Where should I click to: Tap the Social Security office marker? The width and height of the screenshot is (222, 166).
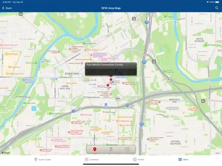coord(95,80)
